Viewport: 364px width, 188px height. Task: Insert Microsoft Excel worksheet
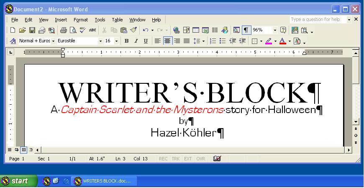click(x=205, y=30)
